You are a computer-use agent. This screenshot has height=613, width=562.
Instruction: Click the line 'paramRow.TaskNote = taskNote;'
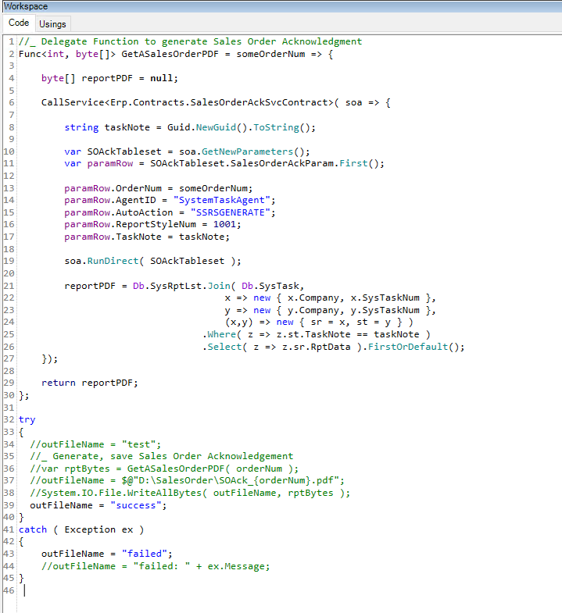point(147,237)
